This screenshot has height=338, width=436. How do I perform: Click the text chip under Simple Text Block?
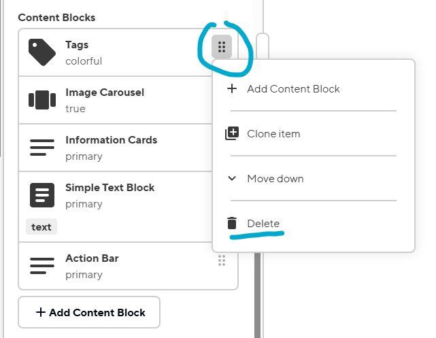pyautogui.click(x=41, y=227)
